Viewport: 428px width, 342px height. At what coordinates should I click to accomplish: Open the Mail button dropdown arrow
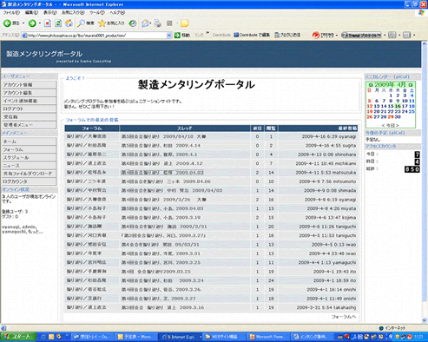(150, 23)
